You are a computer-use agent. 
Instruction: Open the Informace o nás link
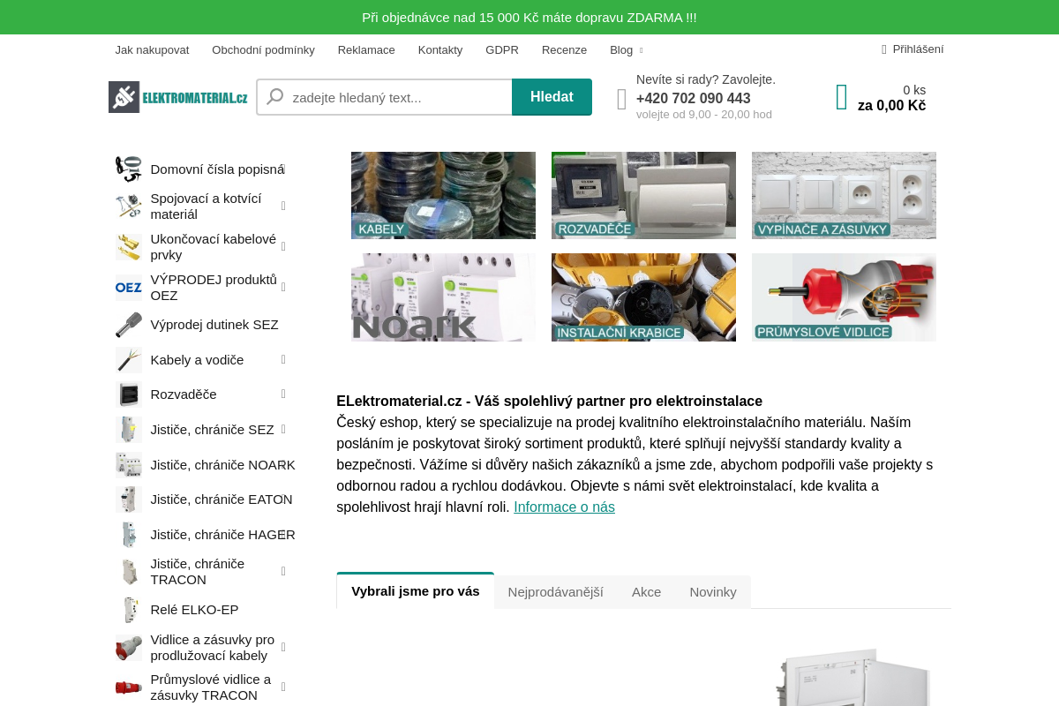(x=564, y=507)
